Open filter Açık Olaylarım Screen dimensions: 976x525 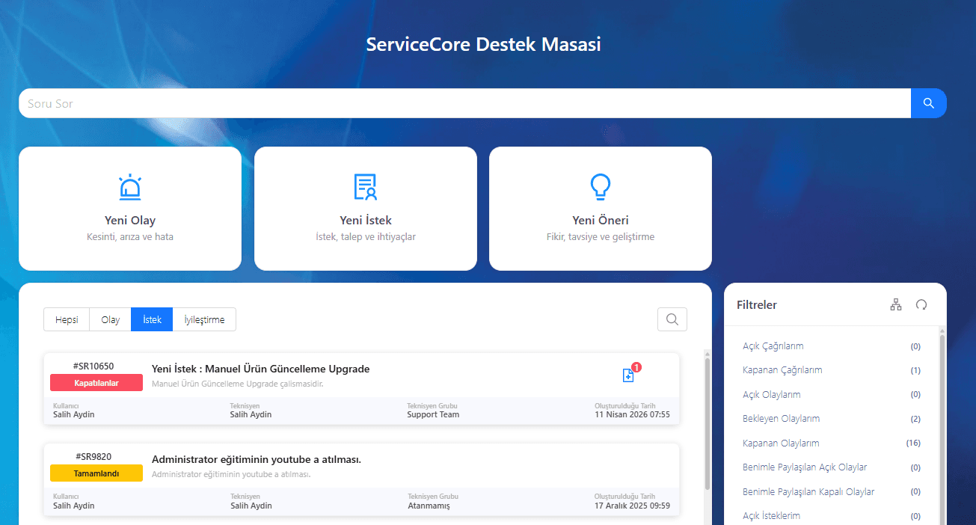coord(772,394)
